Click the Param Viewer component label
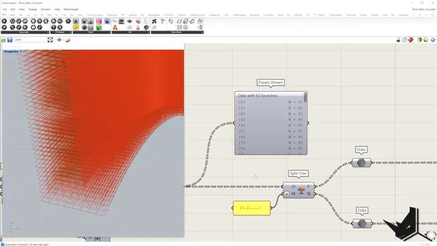Viewport: 437px width, 246px height. (270, 82)
